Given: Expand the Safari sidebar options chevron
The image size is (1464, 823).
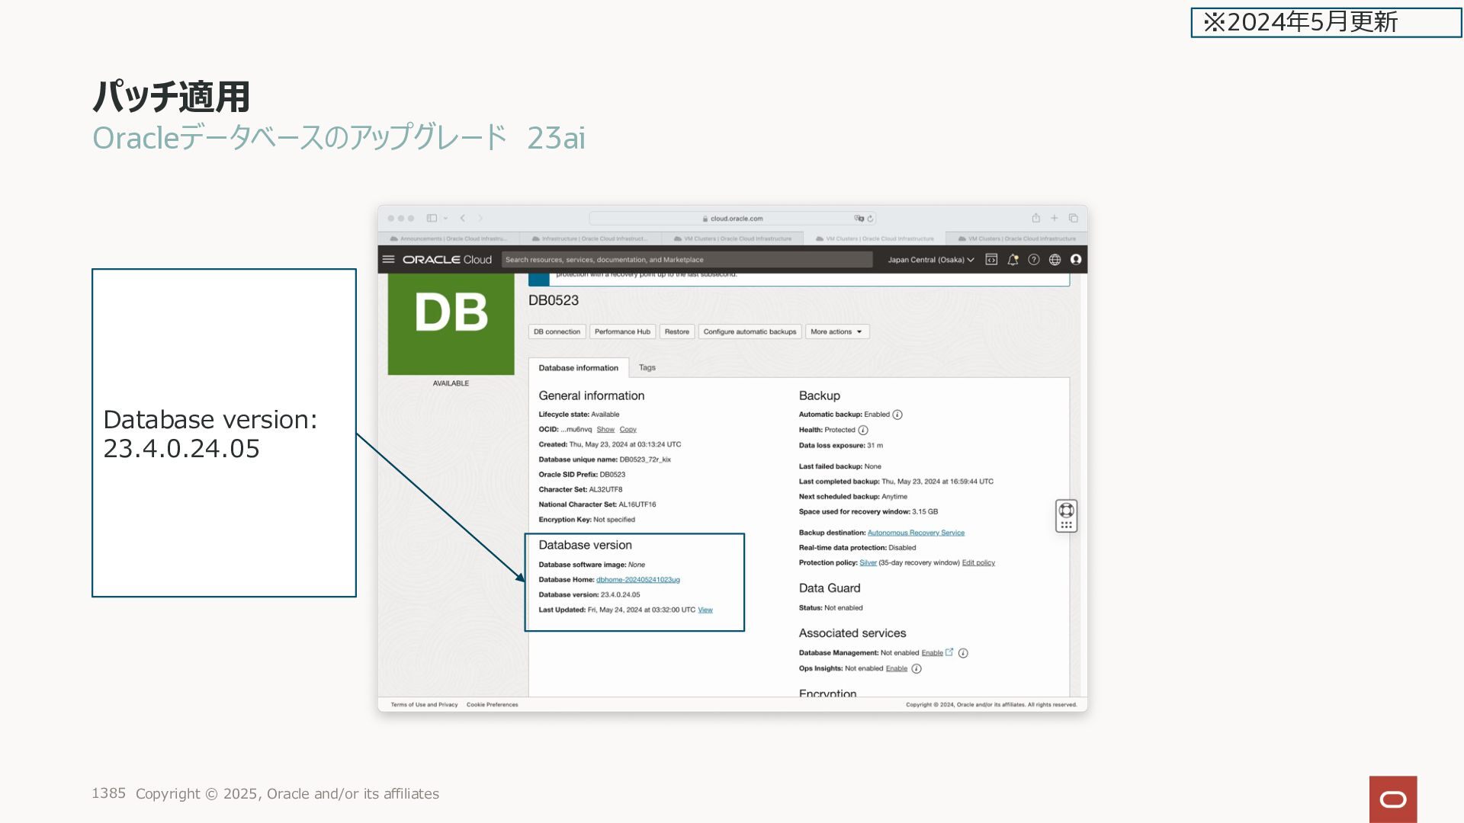Looking at the screenshot, I should point(445,219).
